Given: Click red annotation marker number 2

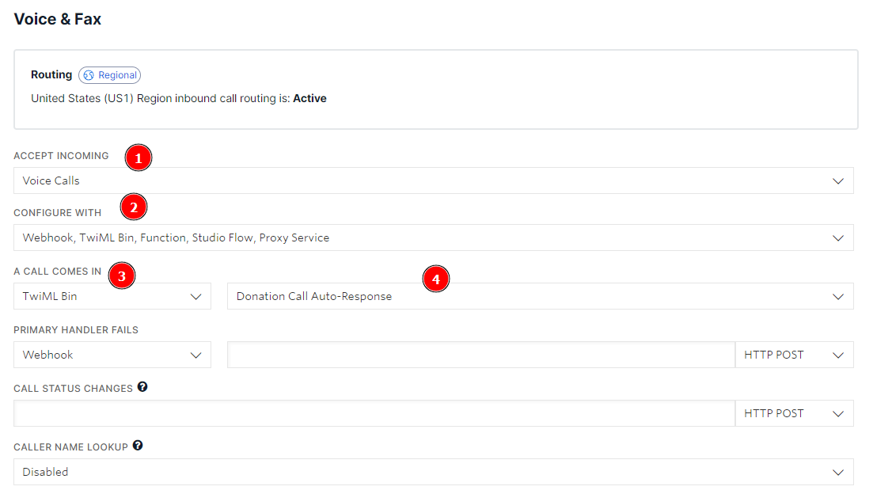Looking at the screenshot, I should (x=133, y=207).
